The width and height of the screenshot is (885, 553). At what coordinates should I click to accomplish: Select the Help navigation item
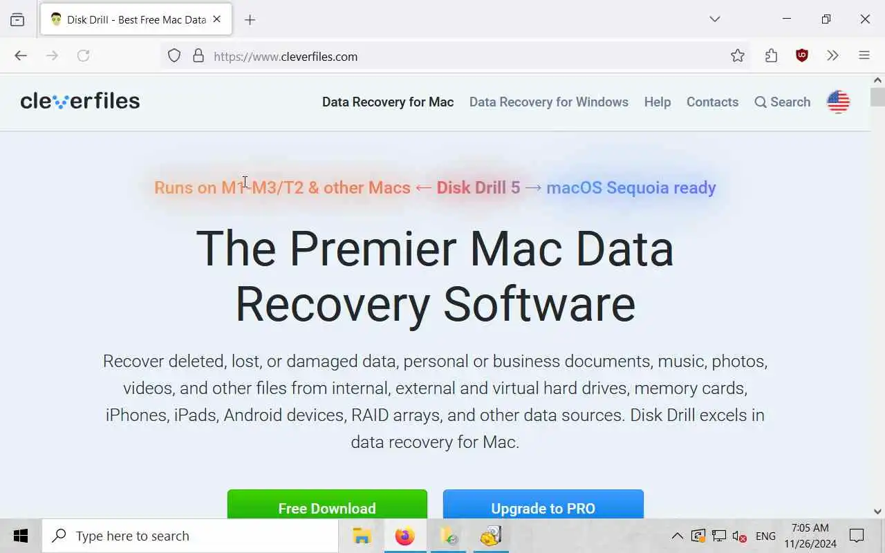pyautogui.click(x=658, y=102)
